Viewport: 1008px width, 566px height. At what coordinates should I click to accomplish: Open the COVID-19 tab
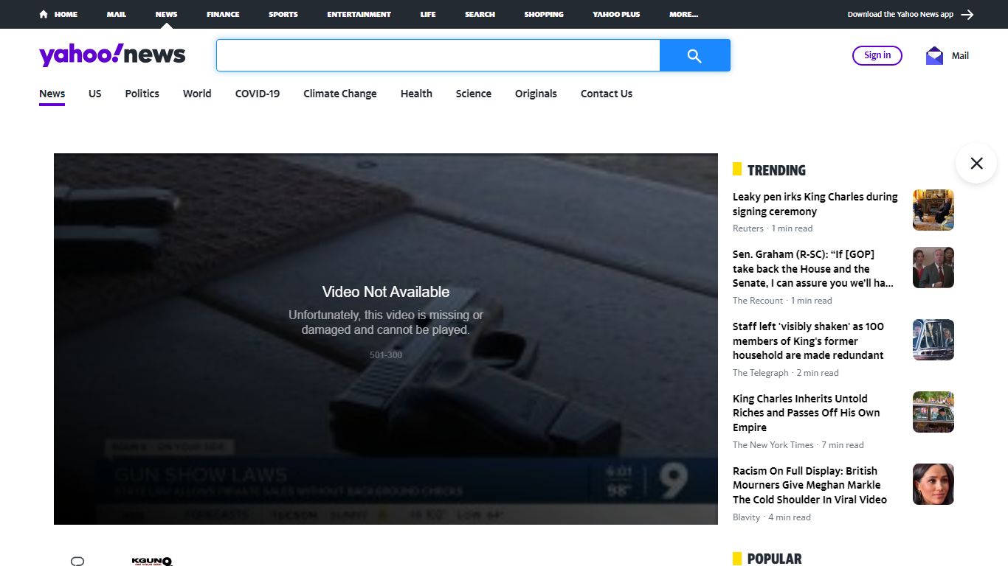(258, 94)
